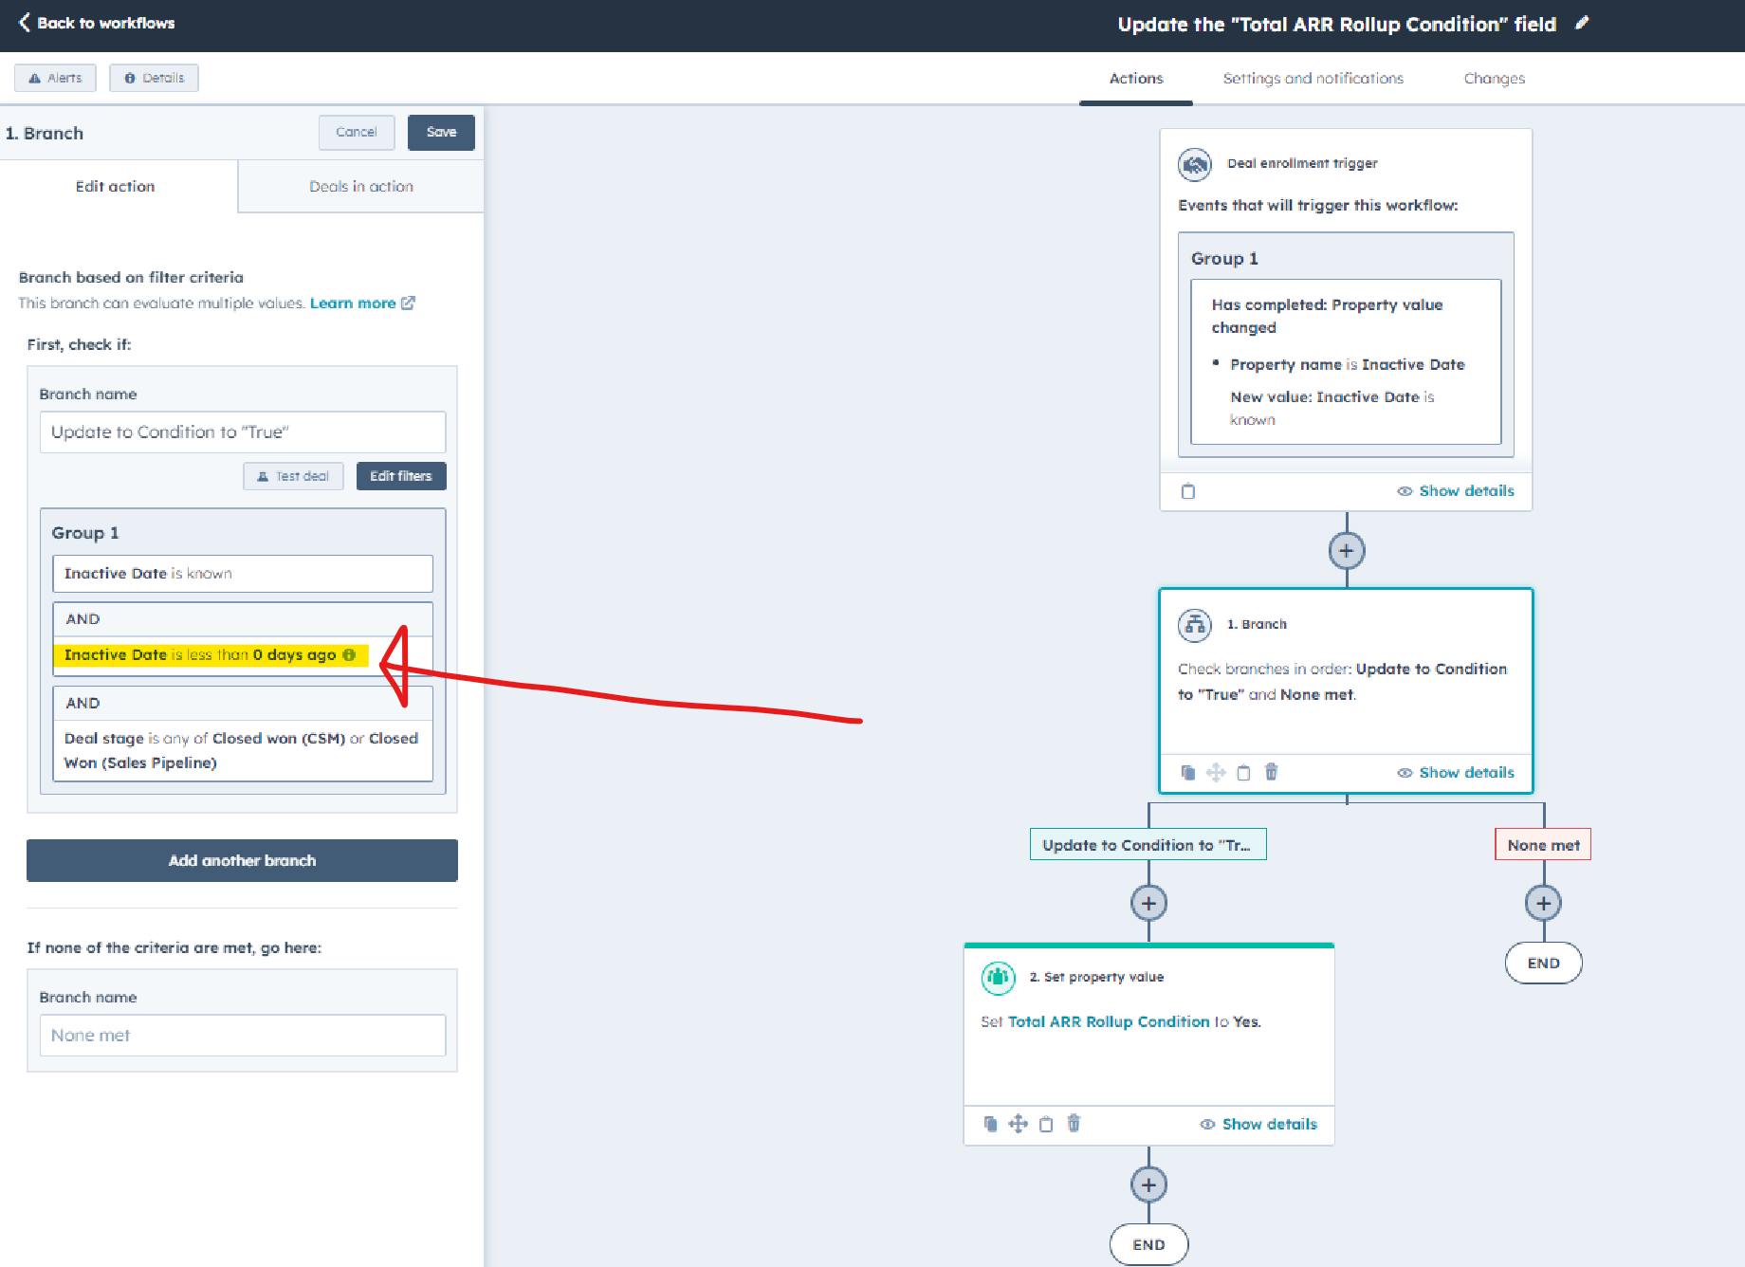Viewport: 1745px width, 1267px height.
Task: Click the copy icon on the Branch action card
Action: 1187,772
